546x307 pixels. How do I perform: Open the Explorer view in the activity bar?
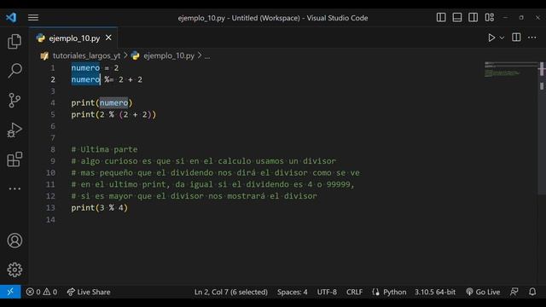[x=15, y=42]
